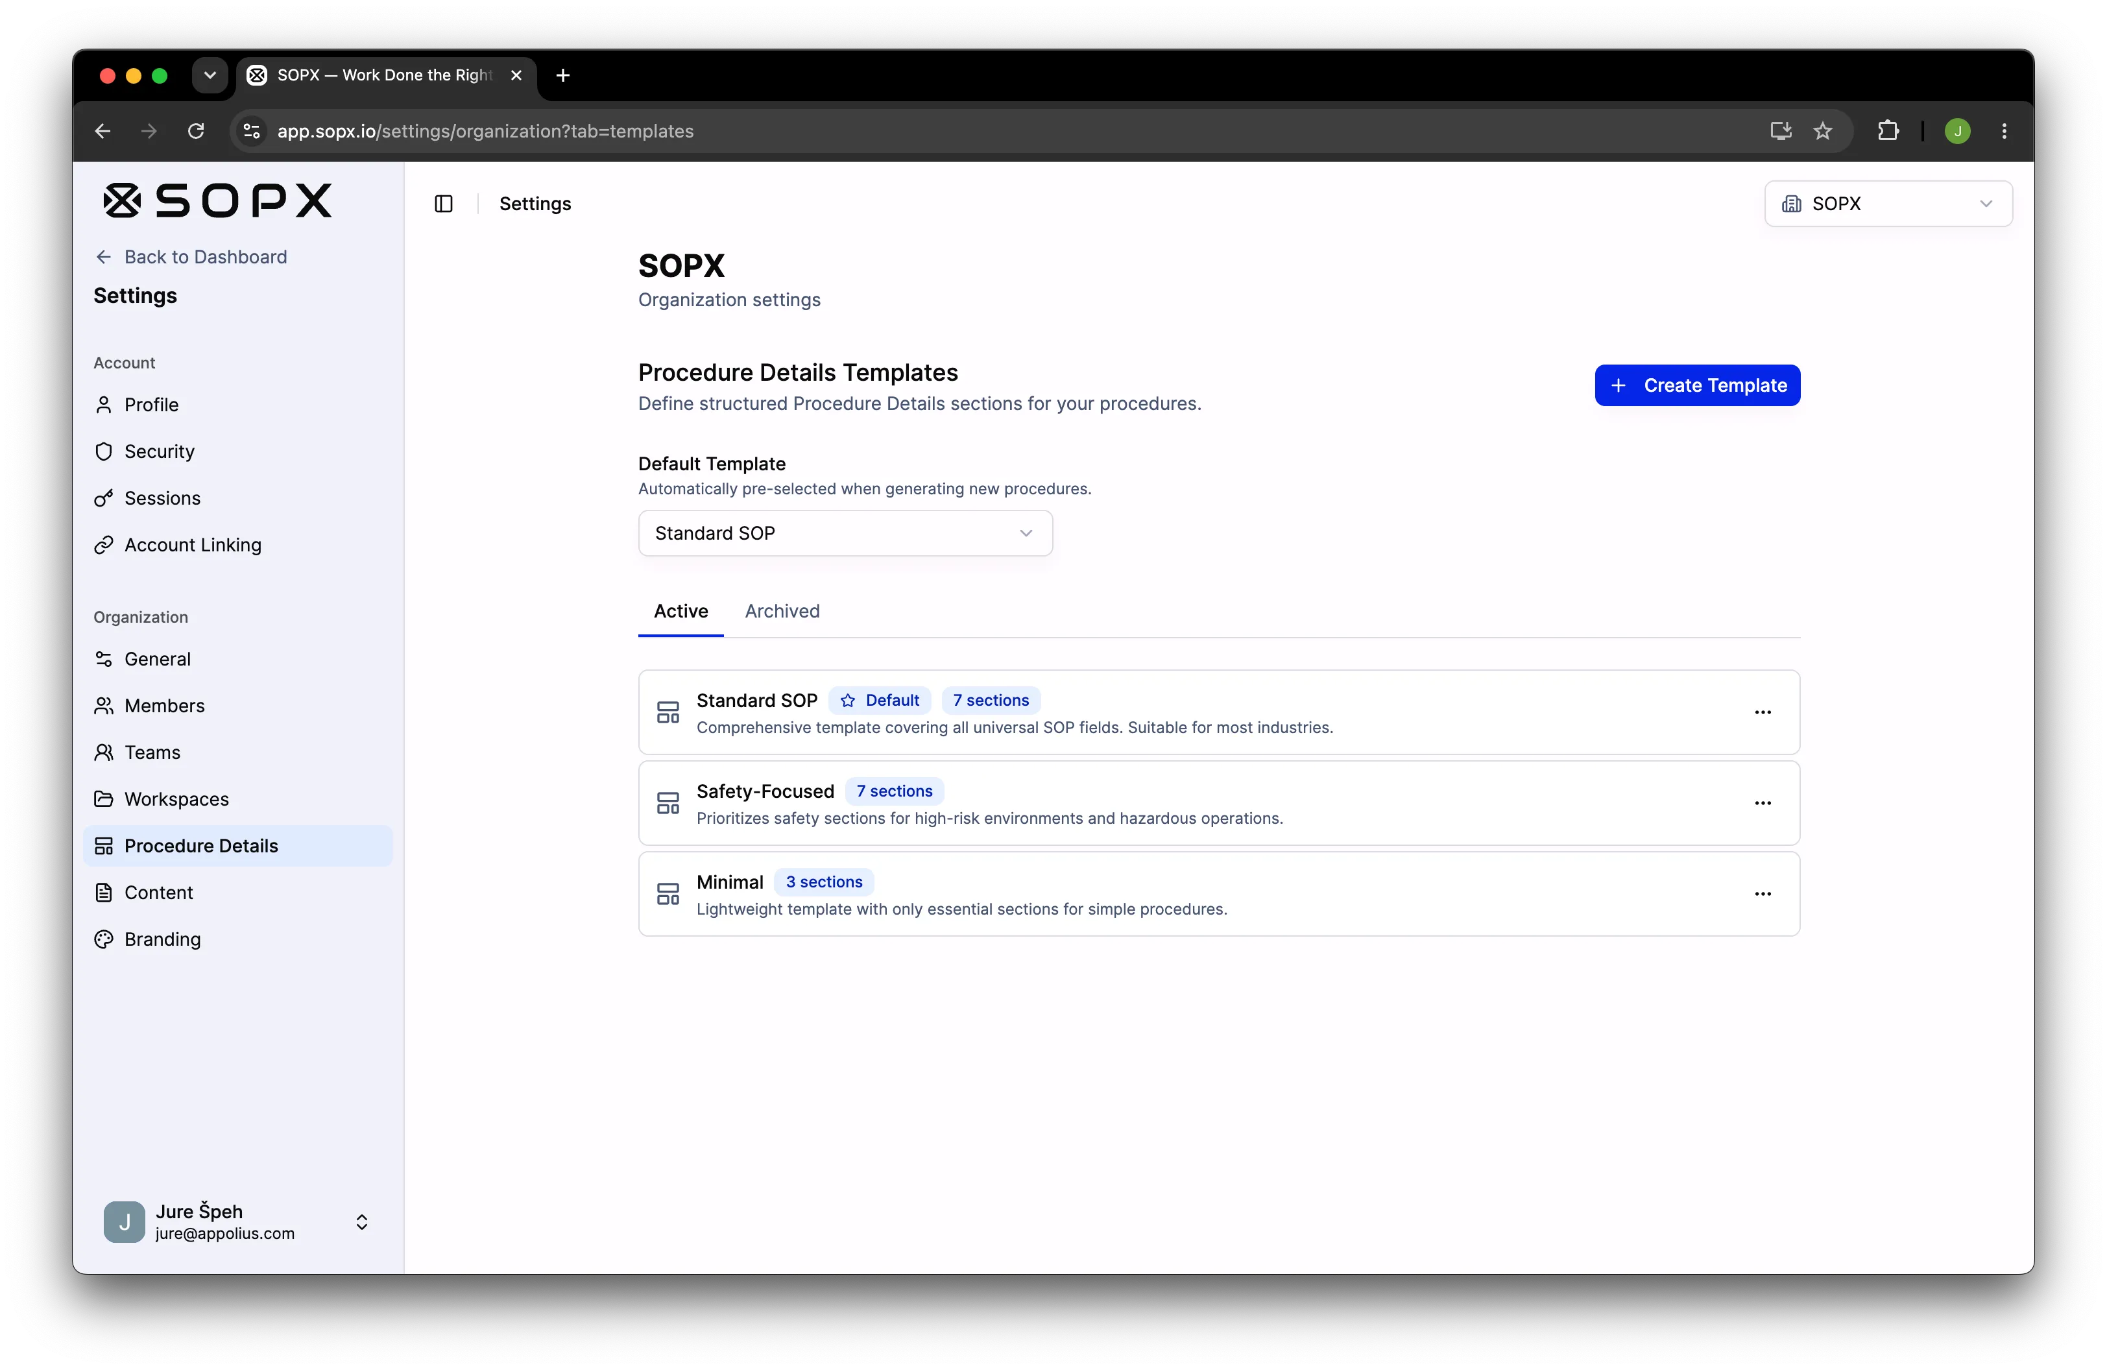Select the Active tab
2107x1370 pixels.
[680, 610]
